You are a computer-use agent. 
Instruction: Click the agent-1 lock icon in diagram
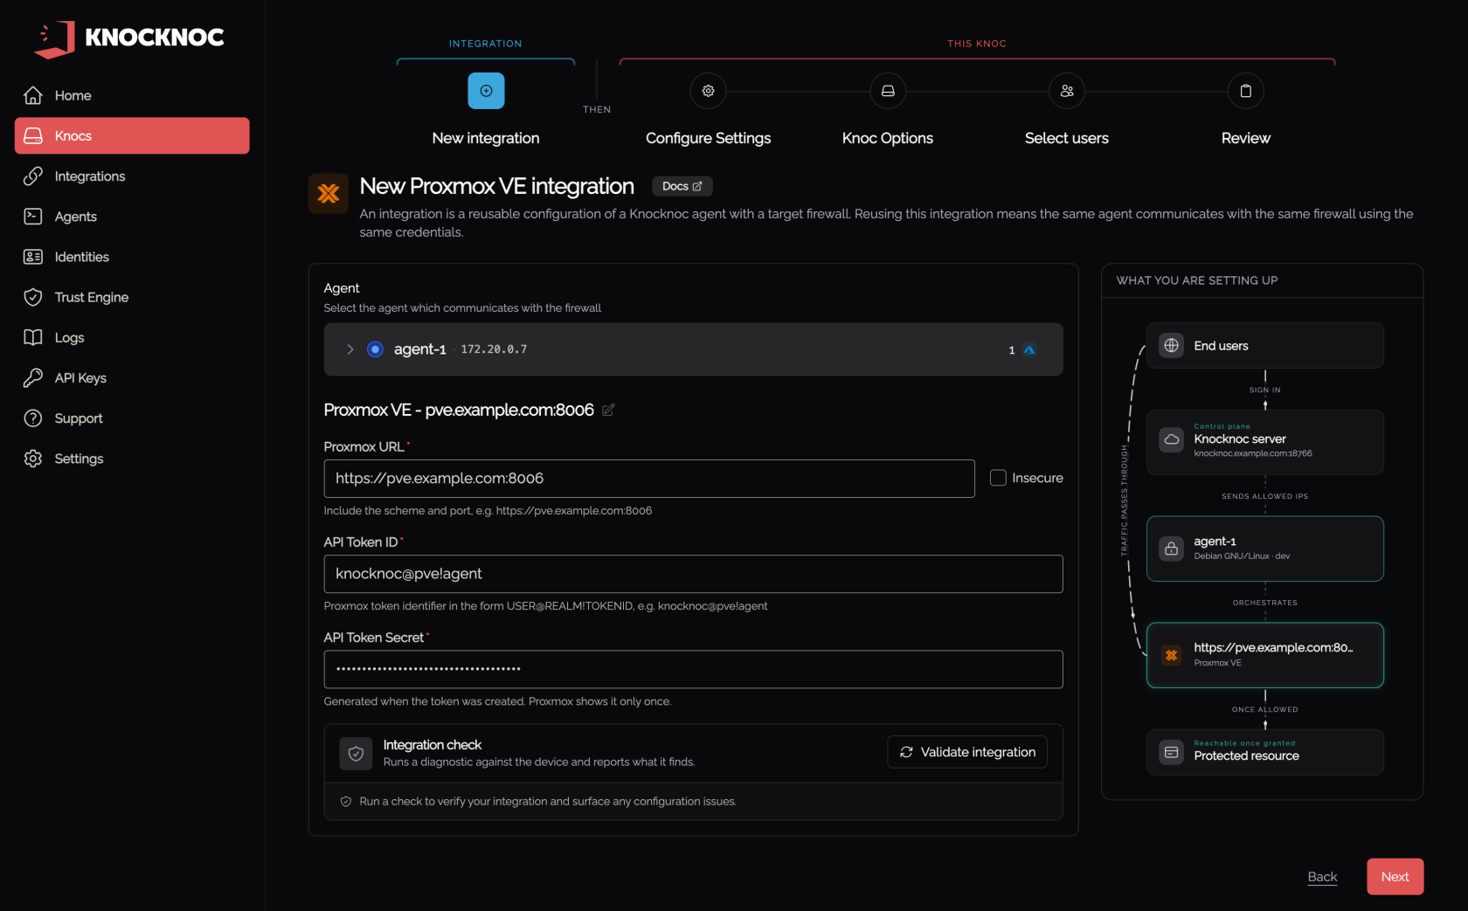pos(1172,549)
